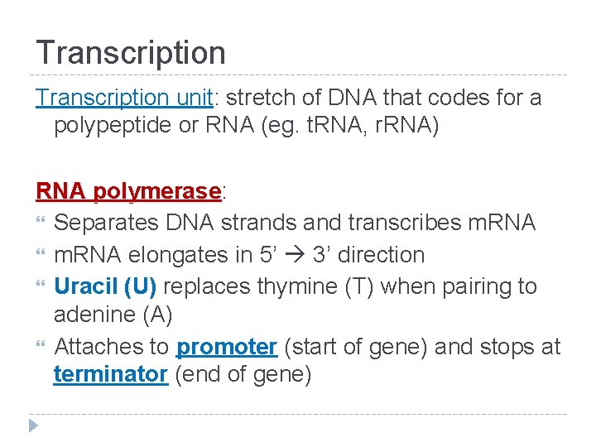Click the text 'polypeptide or RNA'
This screenshot has height=447, width=596.
tap(154, 125)
